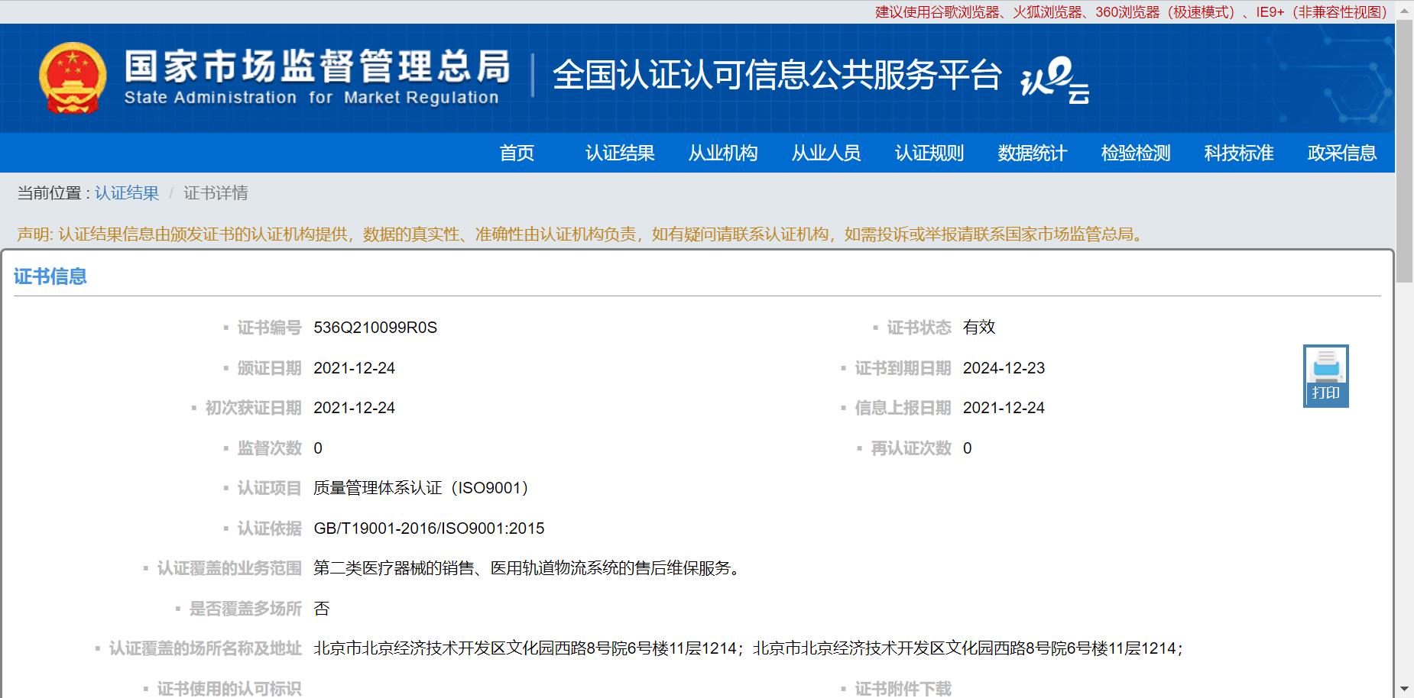Click the print icon button
This screenshot has height=698, width=1414.
(x=1325, y=375)
